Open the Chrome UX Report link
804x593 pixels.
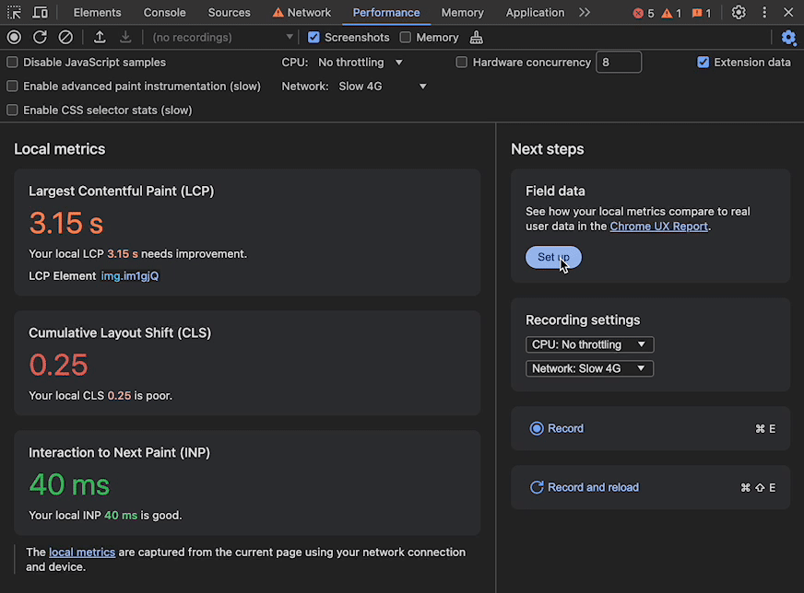point(658,226)
